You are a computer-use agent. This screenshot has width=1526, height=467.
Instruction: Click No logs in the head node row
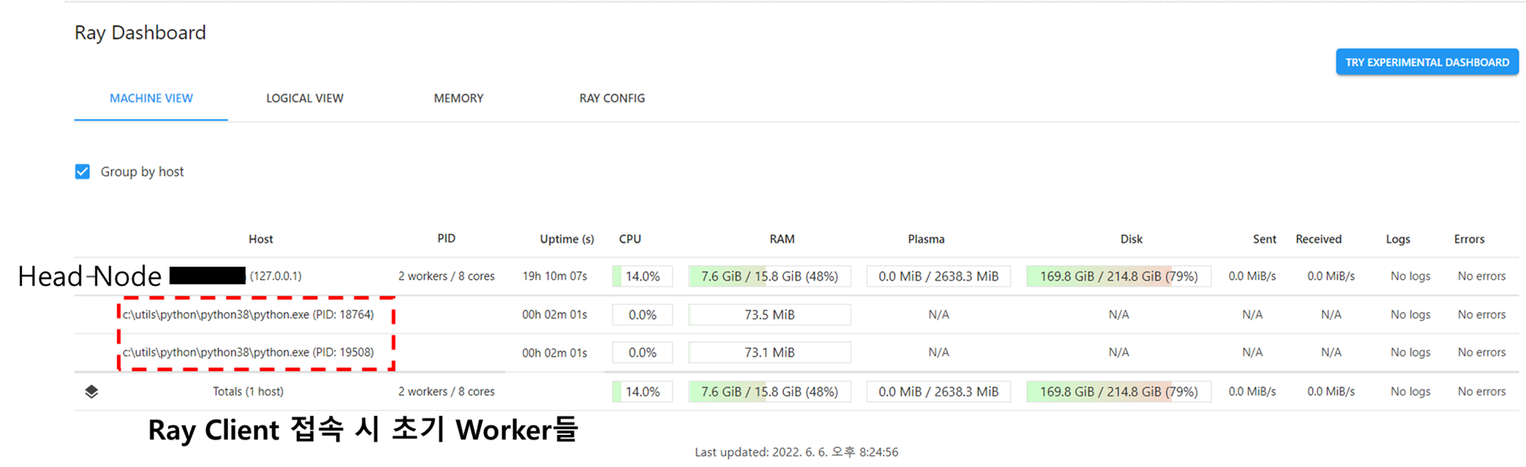1410,277
